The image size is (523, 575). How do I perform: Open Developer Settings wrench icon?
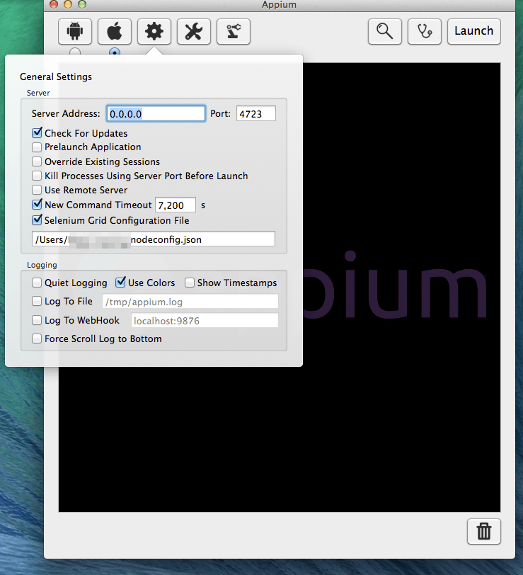pyautogui.click(x=193, y=32)
